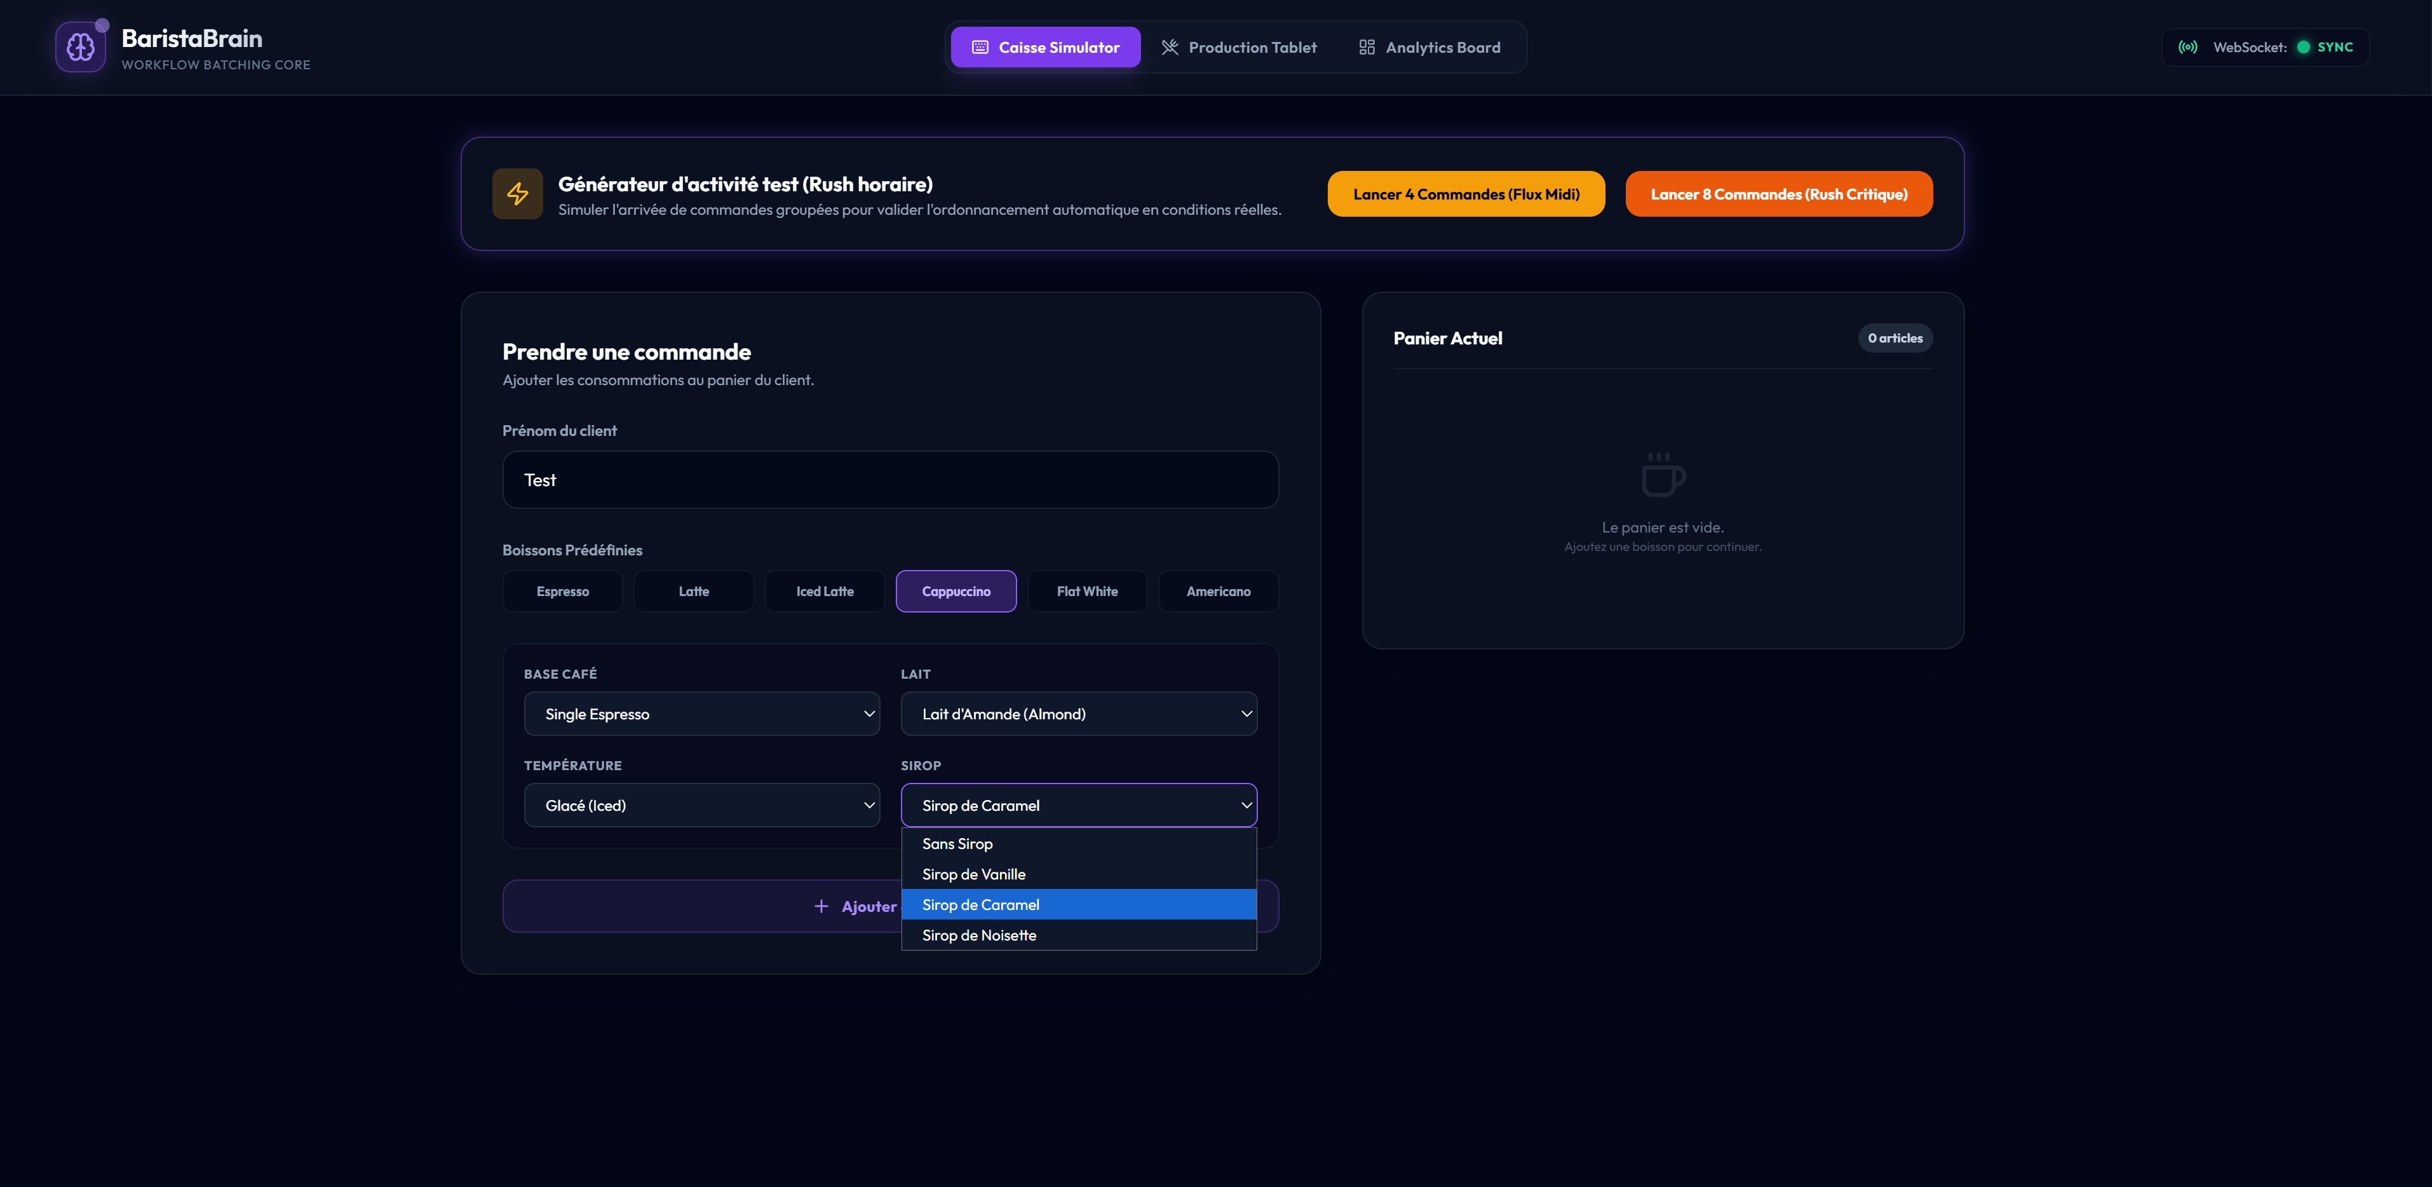Click the 'Le panier est vide.' message
Screen dimensions: 2432x1187
(1663, 528)
